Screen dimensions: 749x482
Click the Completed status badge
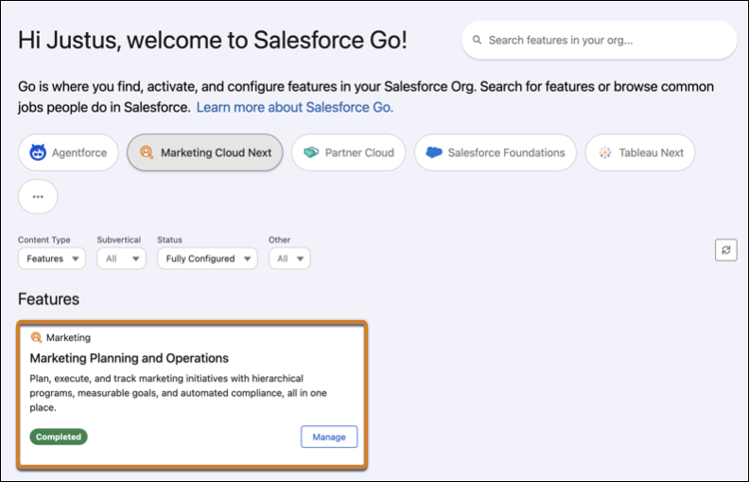(x=59, y=437)
